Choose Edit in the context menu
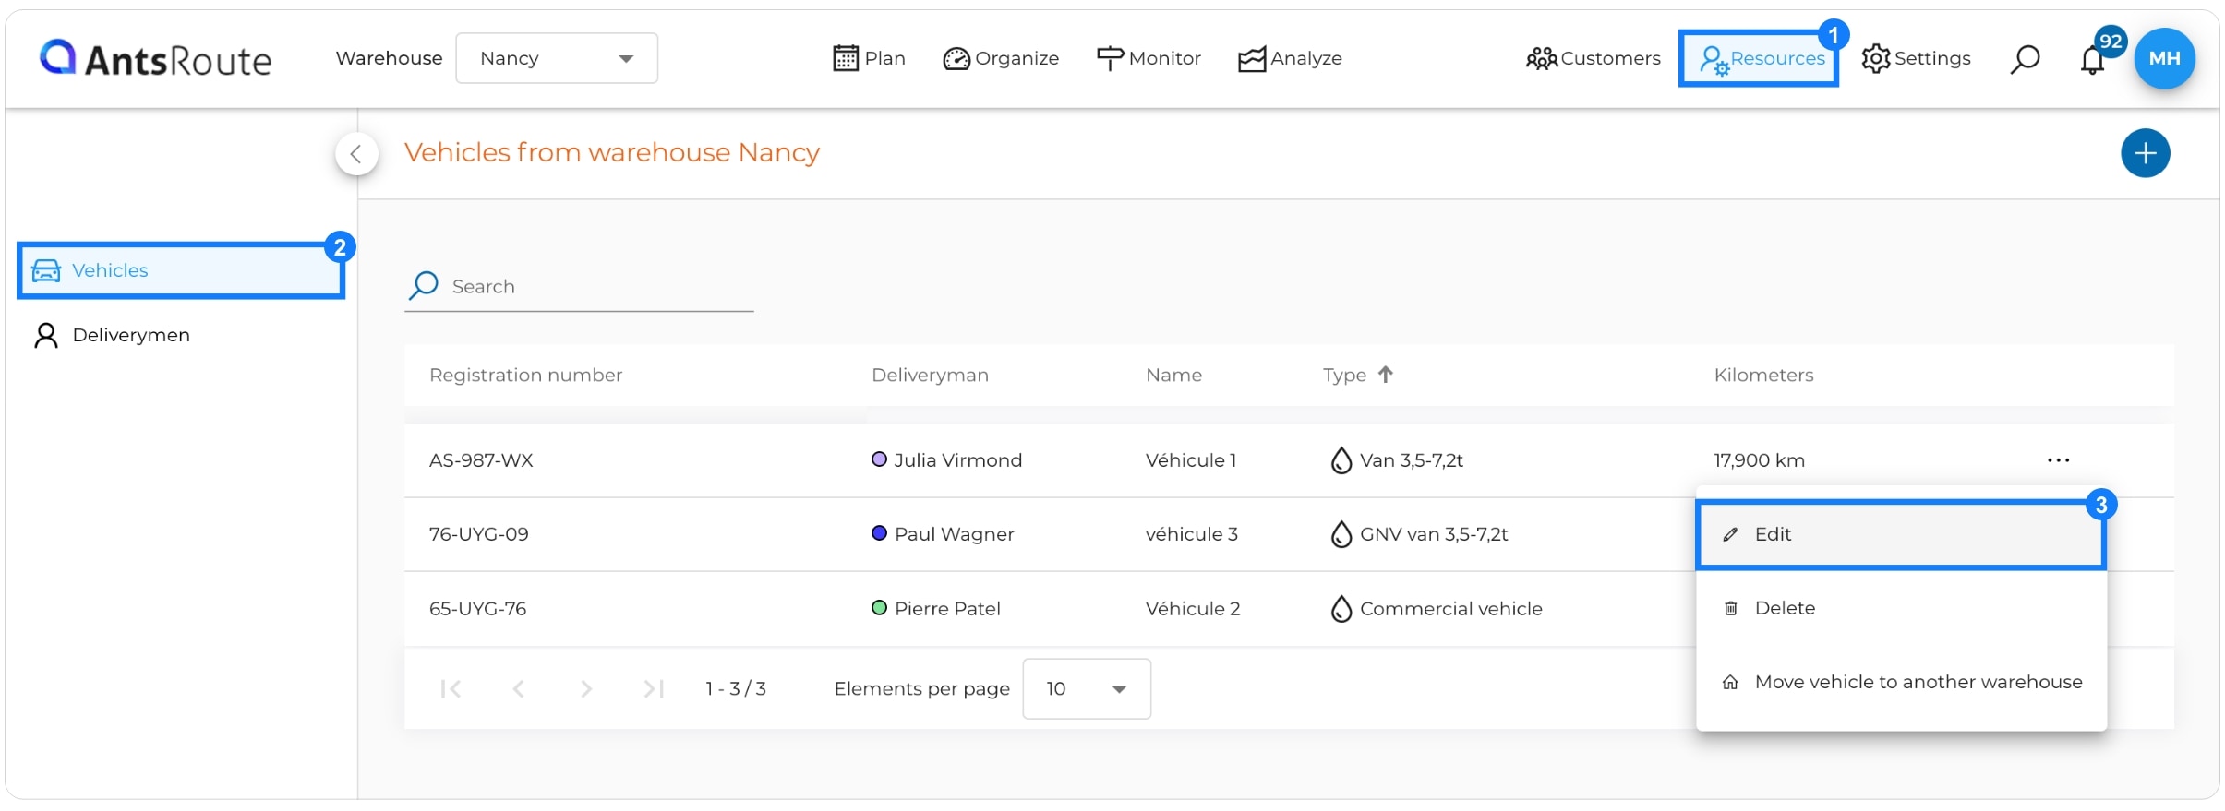This screenshot has height=811, width=2225. point(1901,534)
